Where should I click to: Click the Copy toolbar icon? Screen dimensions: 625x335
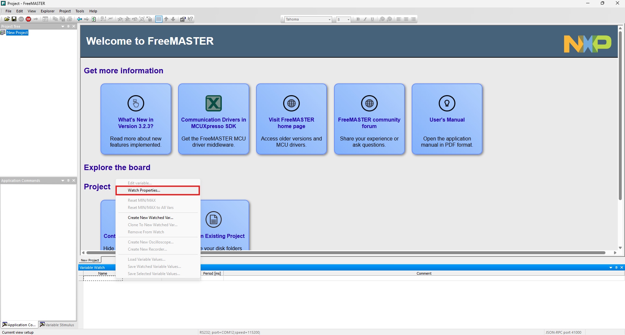pyautogui.click(x=55, y=19)
